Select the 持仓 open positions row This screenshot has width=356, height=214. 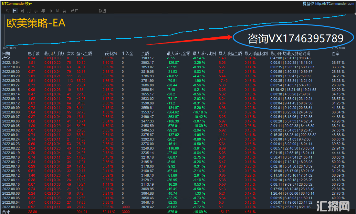tap(6, 58)
